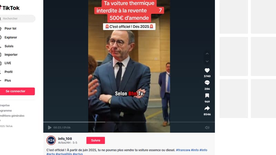
Task: Bookmark the video with the save icon
Action: click(x=207, y=96)
